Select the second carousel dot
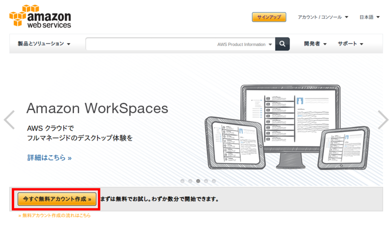This screenshot has width=392, height=227. coord(190,181)
